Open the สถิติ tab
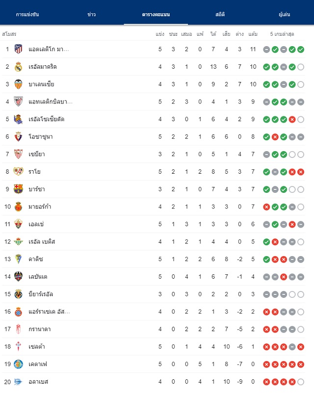This screenshot has width=314, height=393. (220, 14)
